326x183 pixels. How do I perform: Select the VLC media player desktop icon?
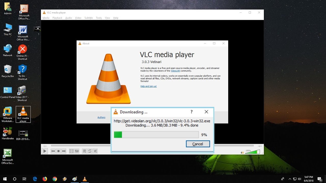(x=23, y=114)
